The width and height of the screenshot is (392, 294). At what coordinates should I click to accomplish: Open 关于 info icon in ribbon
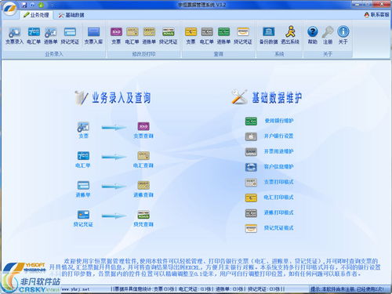pos(343,36)
